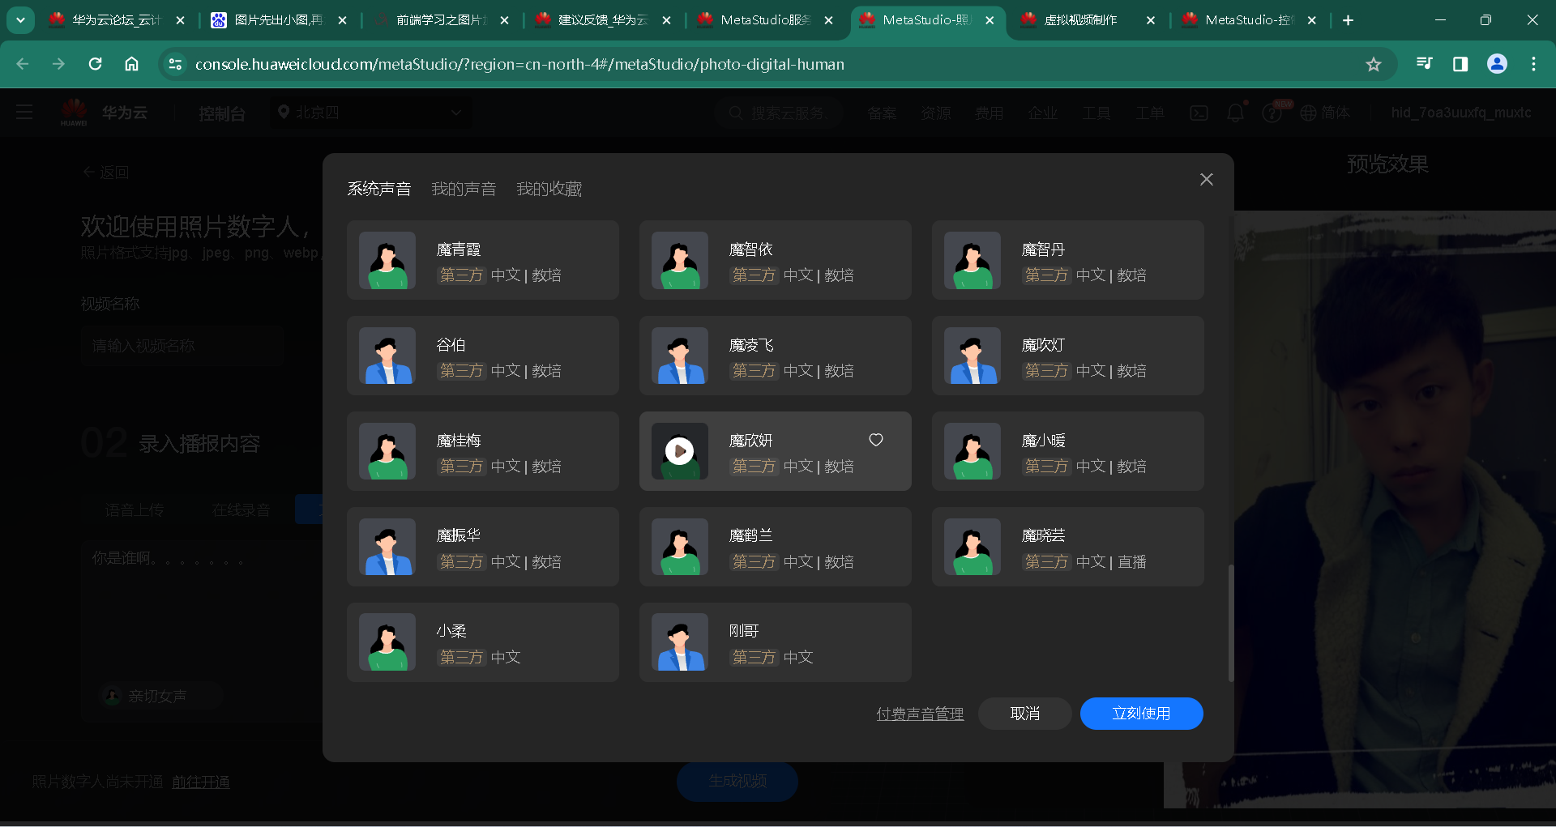
Task: Click the 搜索云服务 search box
Action: 780,113
